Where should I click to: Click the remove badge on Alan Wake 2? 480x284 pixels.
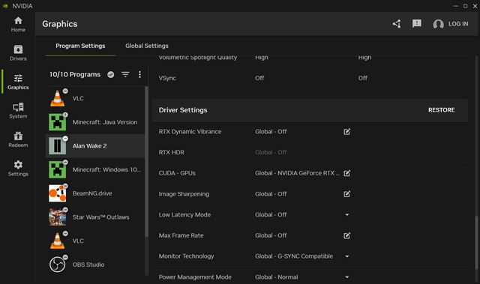click(x=65, y=139)
